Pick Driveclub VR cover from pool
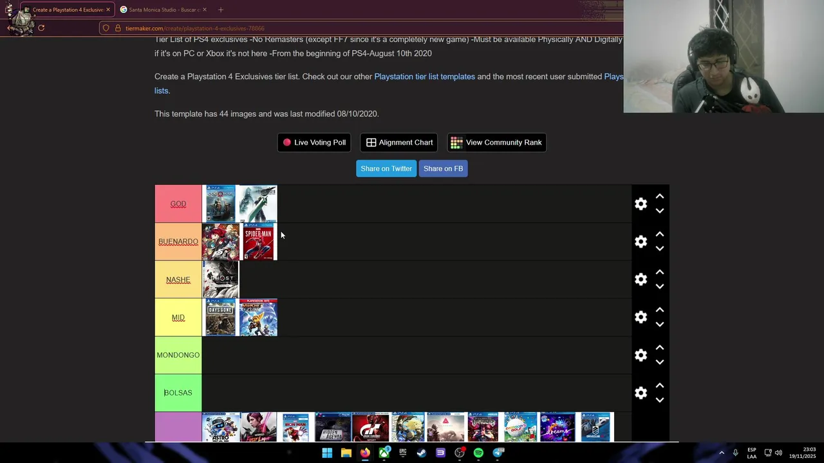Screen dimensions: 824x463 click(595, 427)
